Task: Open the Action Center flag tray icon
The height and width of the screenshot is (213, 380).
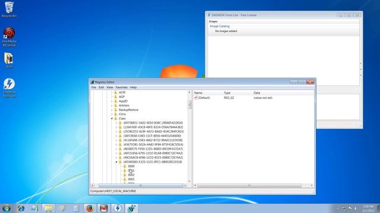Action: click(350, 208)
